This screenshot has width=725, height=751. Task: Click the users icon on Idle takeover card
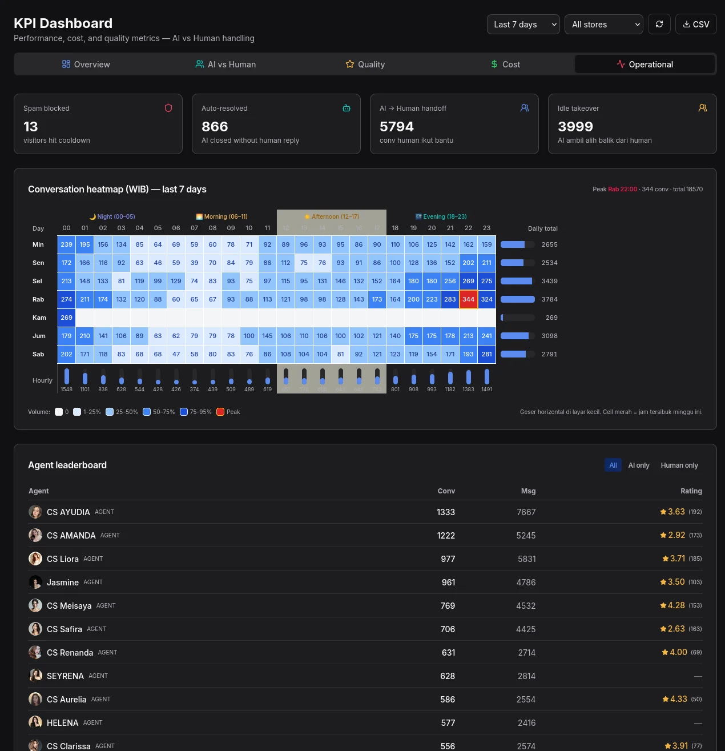tap(703, 108)
